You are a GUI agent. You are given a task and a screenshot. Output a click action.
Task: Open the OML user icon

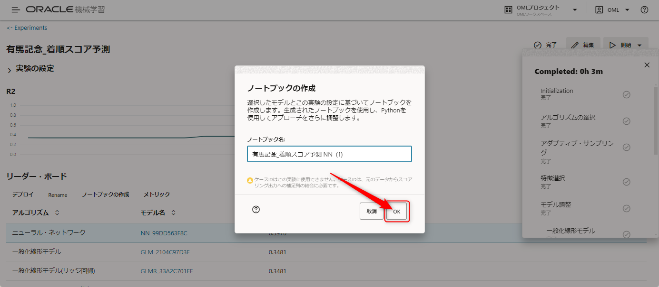[x=599, y=9]
